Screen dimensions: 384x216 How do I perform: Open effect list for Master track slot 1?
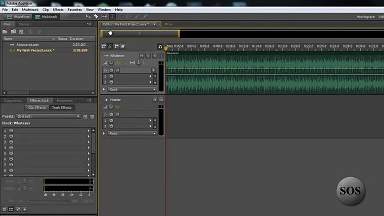click(151, 121)
